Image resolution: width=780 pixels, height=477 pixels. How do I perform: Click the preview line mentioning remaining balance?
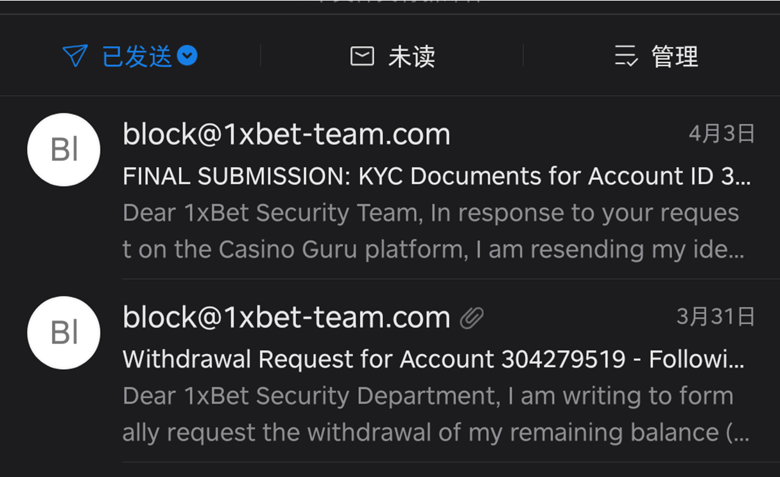click(435, 433)
